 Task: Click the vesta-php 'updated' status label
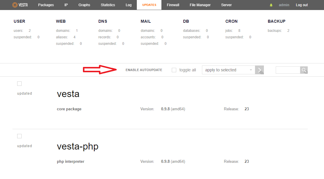[x=25, y=146]
